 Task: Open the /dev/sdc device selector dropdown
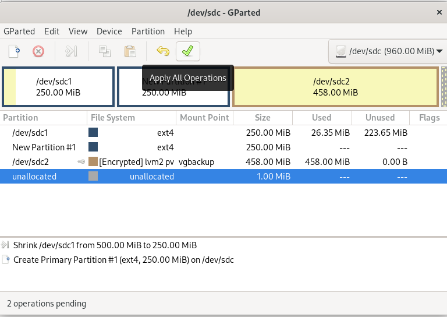pos(386,51)
